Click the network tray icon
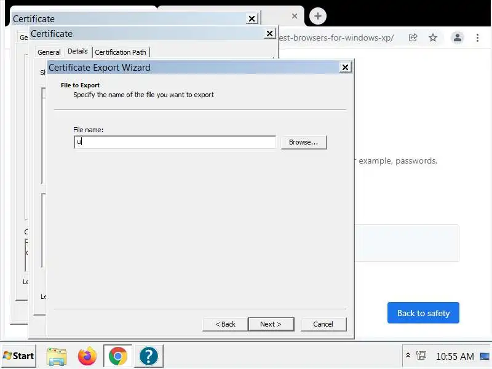 click(x=421, y=355)
